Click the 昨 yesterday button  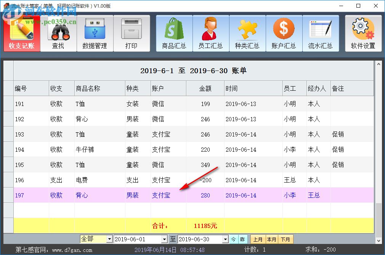(243, 239)
